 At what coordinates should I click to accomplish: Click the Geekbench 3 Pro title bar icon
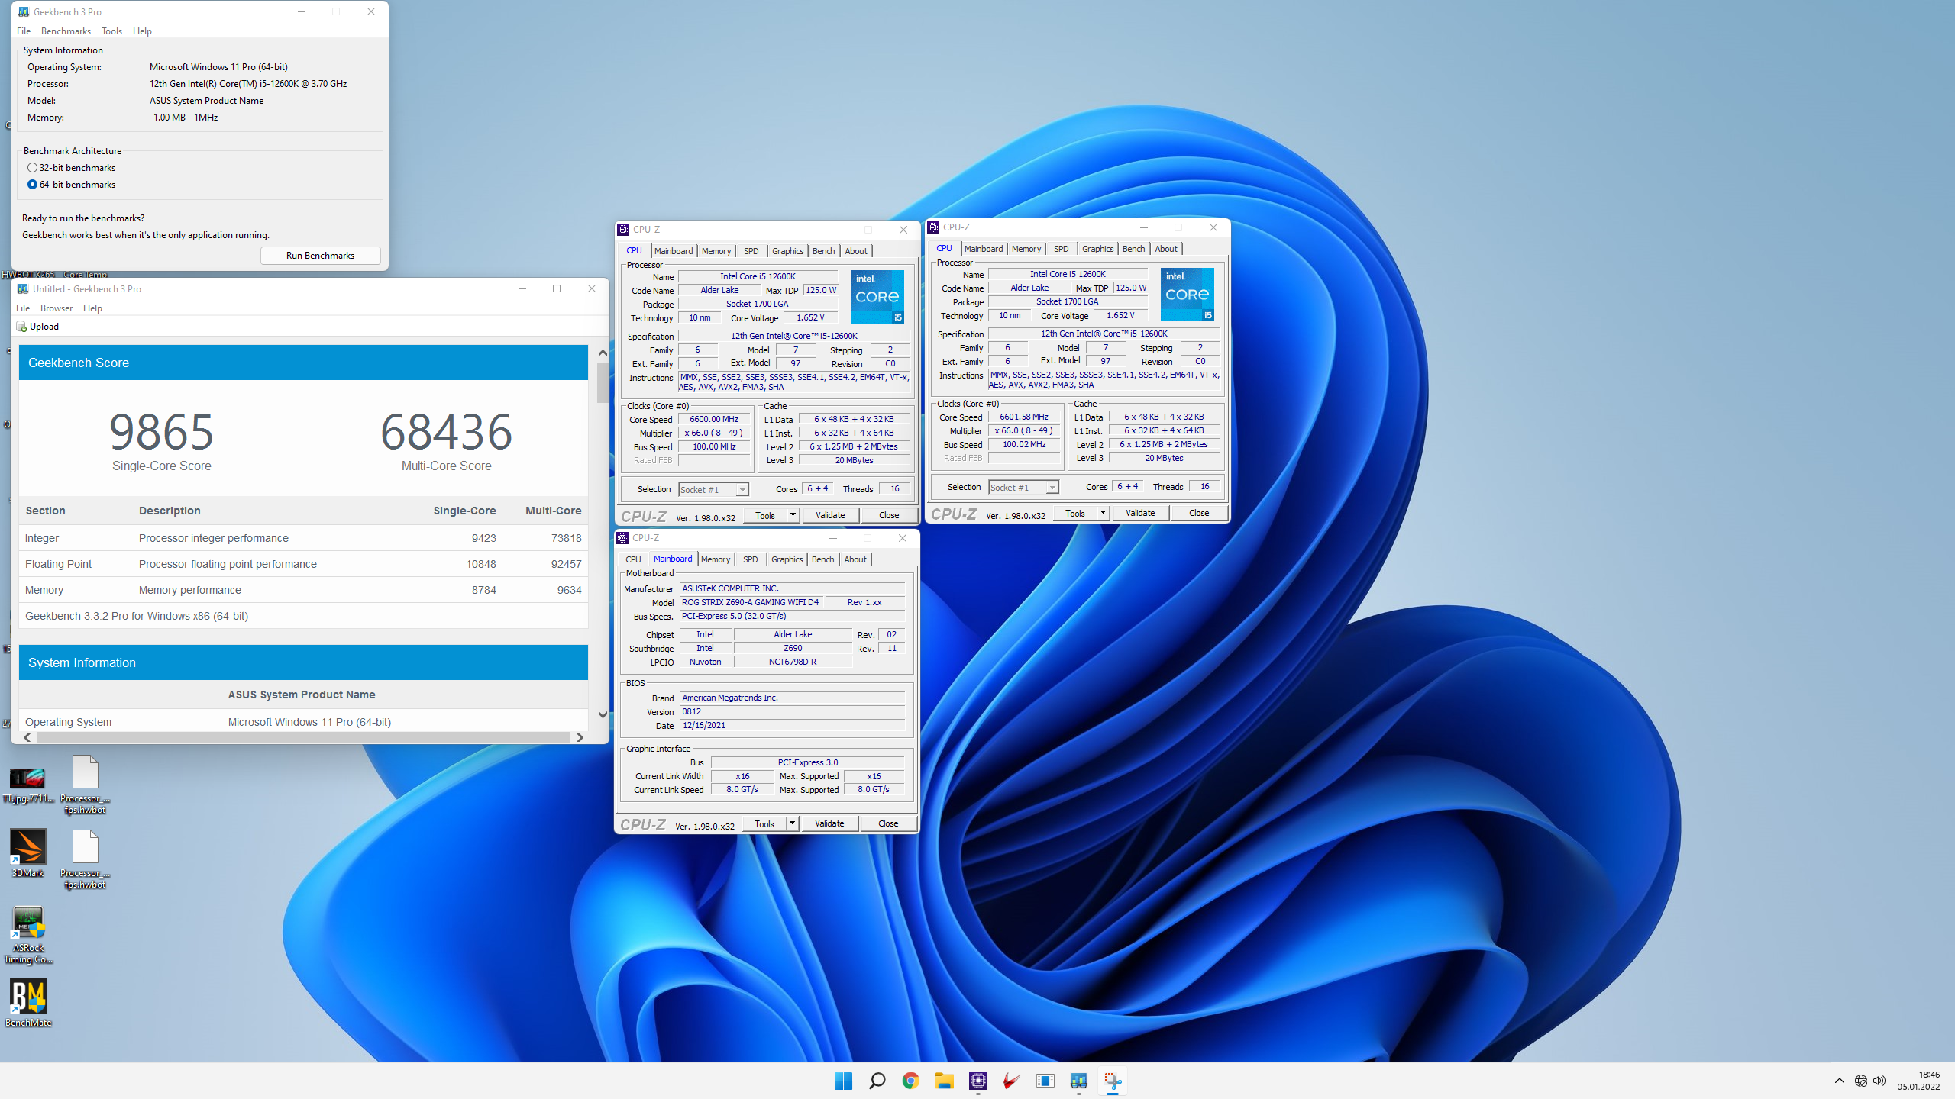pyautogui.click(x=24, y=11)
